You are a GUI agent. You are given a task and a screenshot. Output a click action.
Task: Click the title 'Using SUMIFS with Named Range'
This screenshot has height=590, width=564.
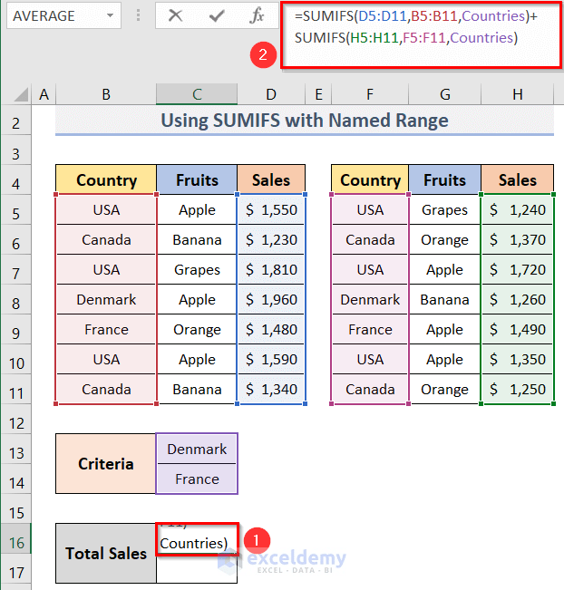click(x=305, y=121)
